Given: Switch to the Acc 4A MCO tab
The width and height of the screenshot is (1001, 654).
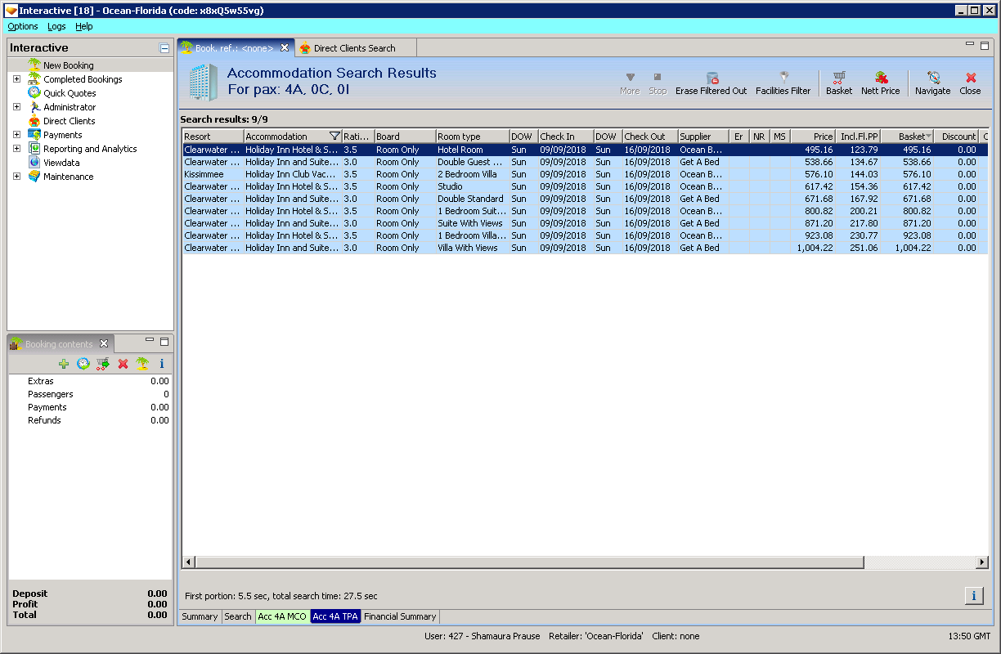Looking at the screenshot, I should (x=282, y=616).
